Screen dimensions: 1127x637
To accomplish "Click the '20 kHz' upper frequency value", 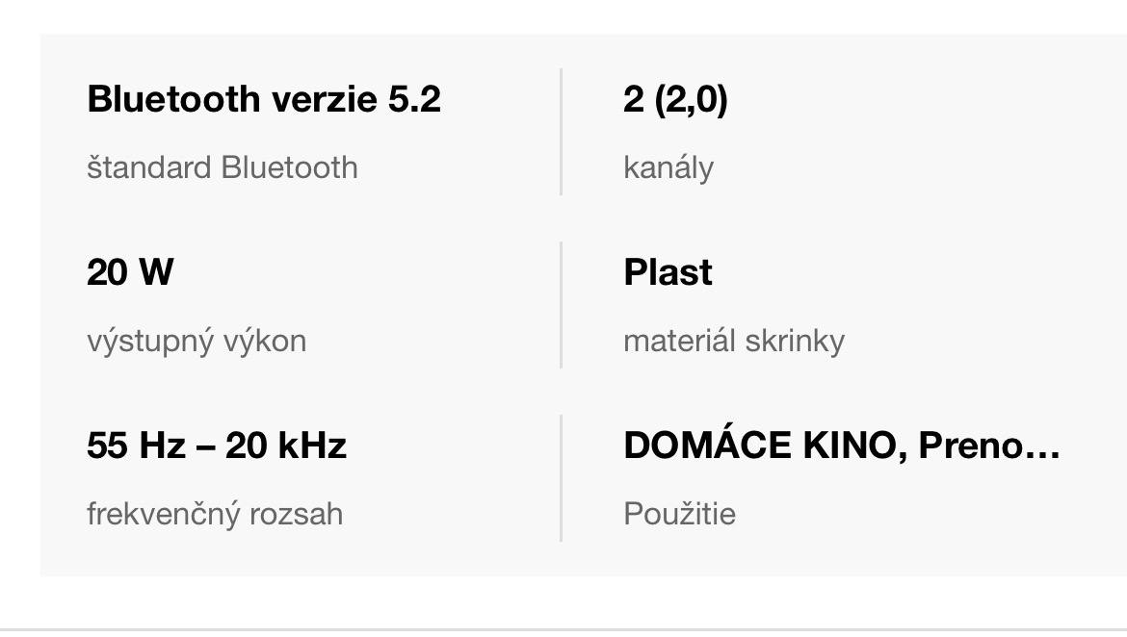I will coord(285,446).
